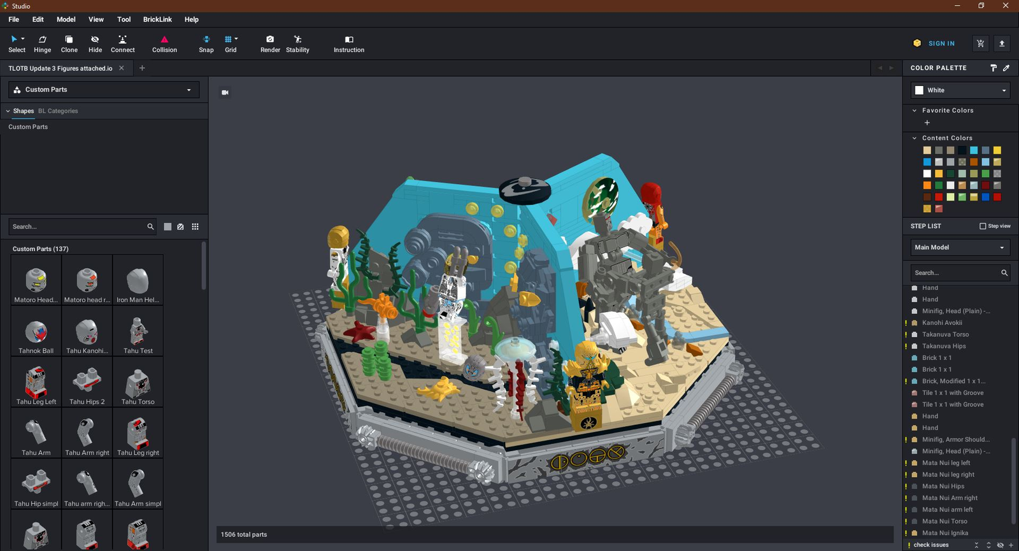Collapse all steps icon at bottom
Image resolution: width=1019 pixels, height=551 pixels.
tap(976, 545)
